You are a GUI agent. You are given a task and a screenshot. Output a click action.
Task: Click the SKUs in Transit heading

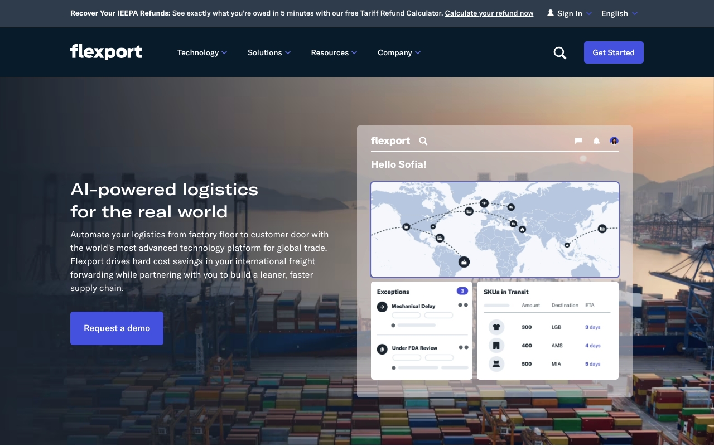(506, 292)
